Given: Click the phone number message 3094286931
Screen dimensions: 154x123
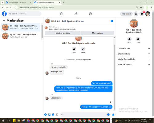Looking at the screenshot, I should pos(56,98).
